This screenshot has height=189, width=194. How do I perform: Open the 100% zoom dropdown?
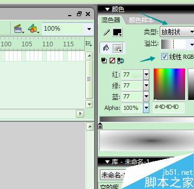[x=89, y=29]
